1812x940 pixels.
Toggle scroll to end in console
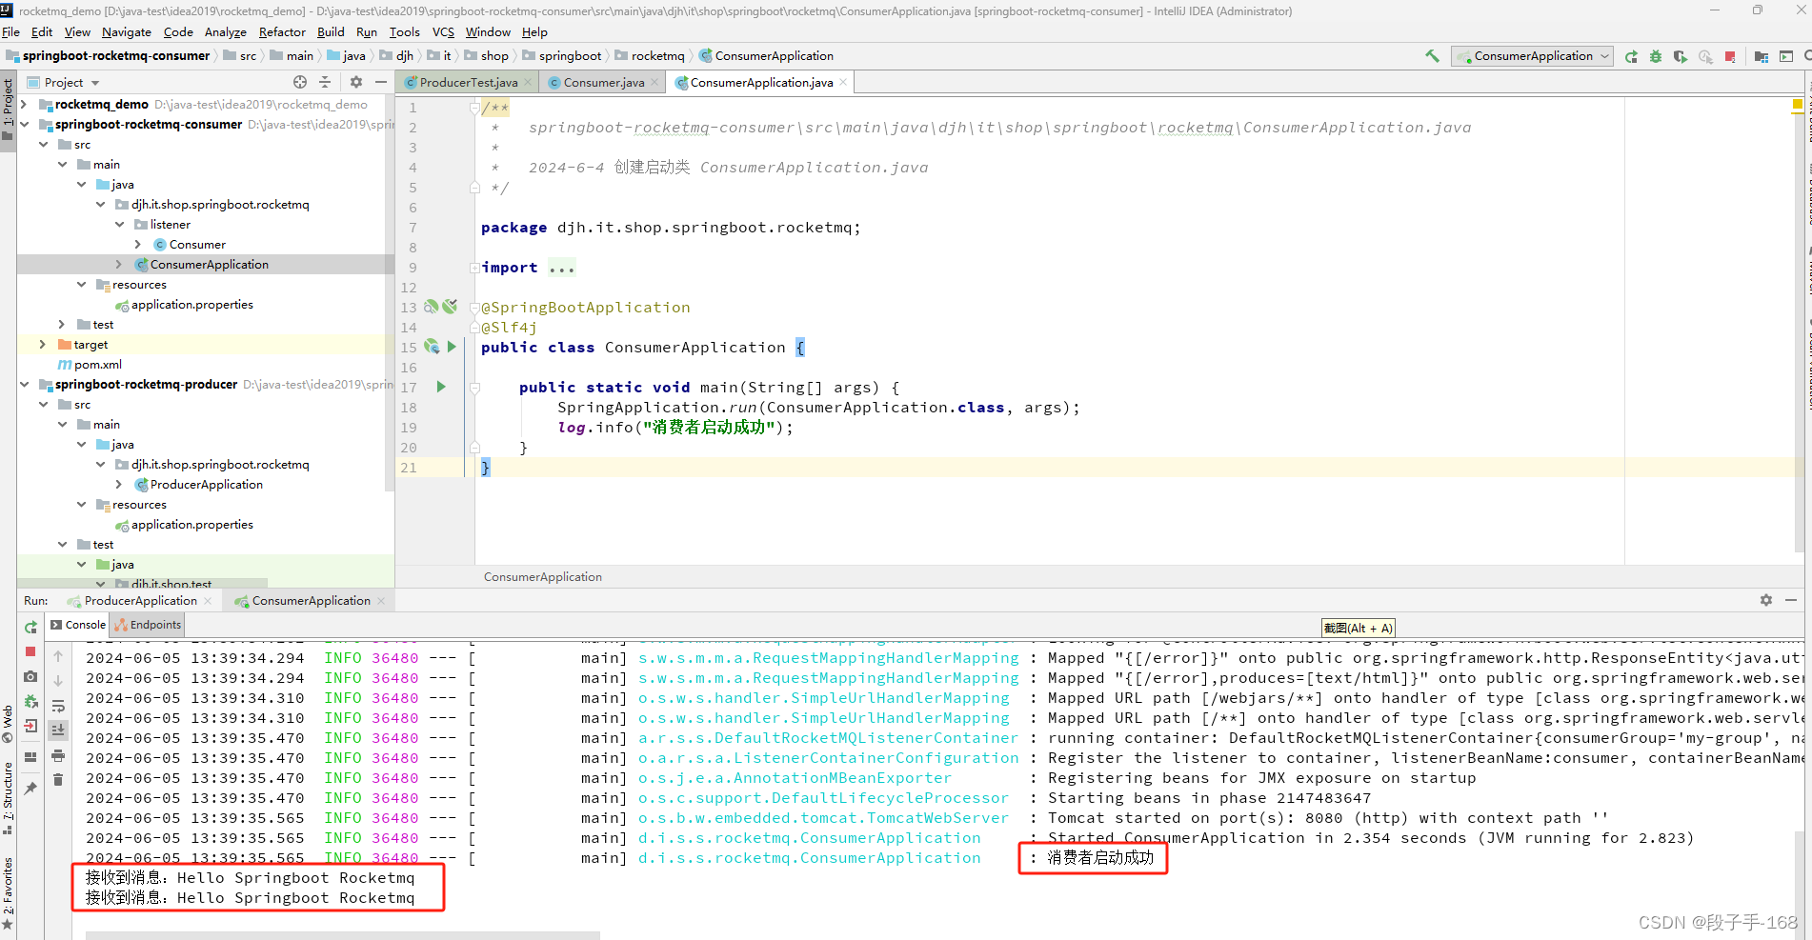tap(58, 730)
